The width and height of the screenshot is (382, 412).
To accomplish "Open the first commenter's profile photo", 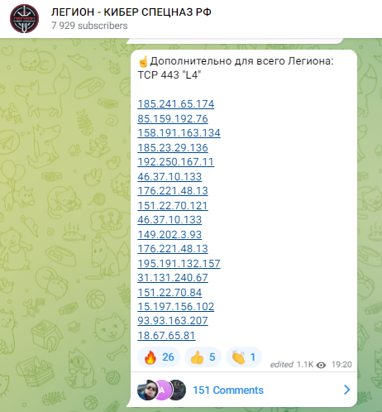I will 147,390.
